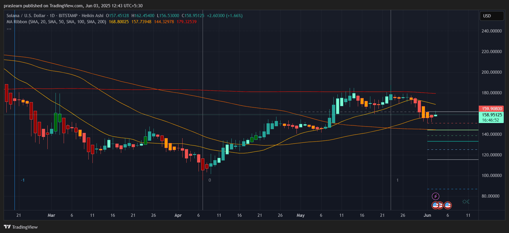Open the USD currency selector
509x233 pixels.
492,16
